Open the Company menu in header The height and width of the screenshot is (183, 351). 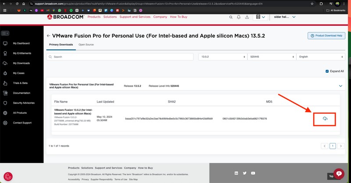160,17
